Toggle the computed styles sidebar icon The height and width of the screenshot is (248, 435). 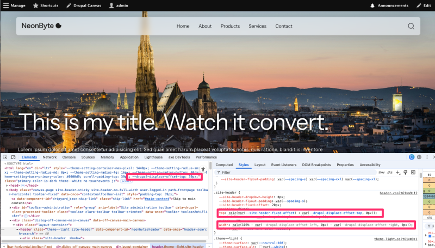tap(413, 173)
